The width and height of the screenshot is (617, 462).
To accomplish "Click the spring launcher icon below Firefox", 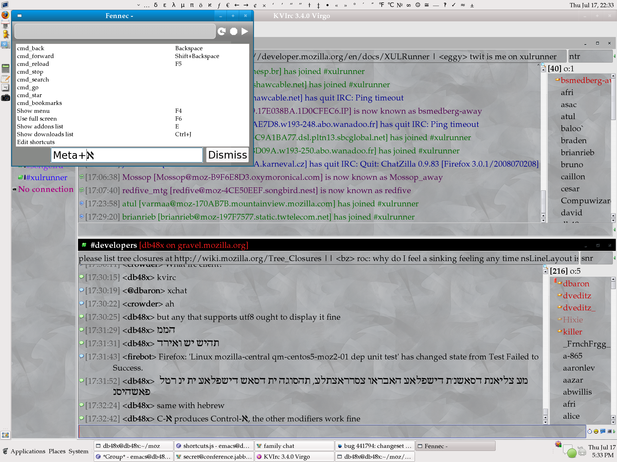I will coord(5,24).
